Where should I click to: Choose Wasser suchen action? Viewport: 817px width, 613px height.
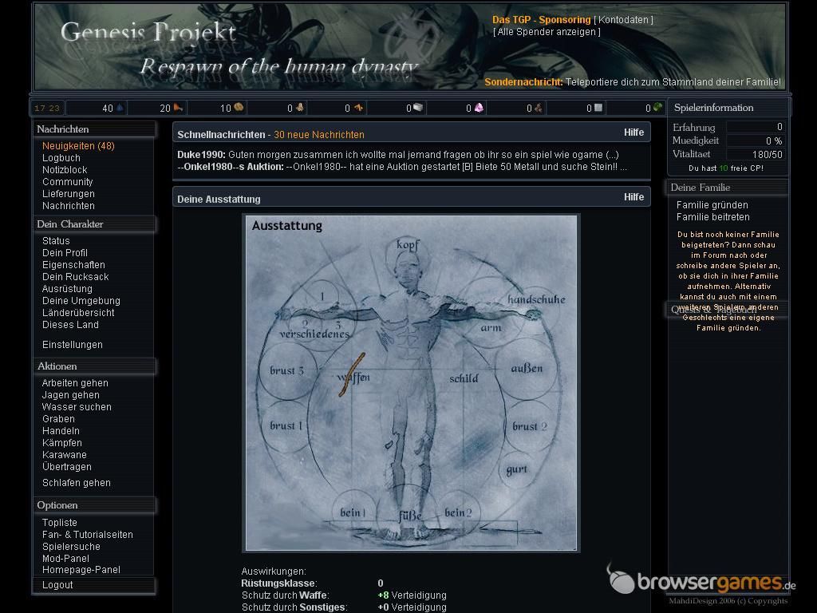pyautogui.click(x=77, y=407)
